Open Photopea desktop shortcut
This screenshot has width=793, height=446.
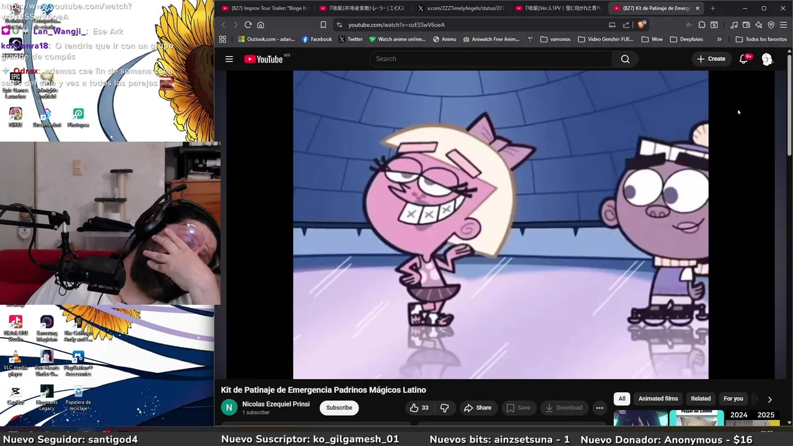click(x=78, y=118)
